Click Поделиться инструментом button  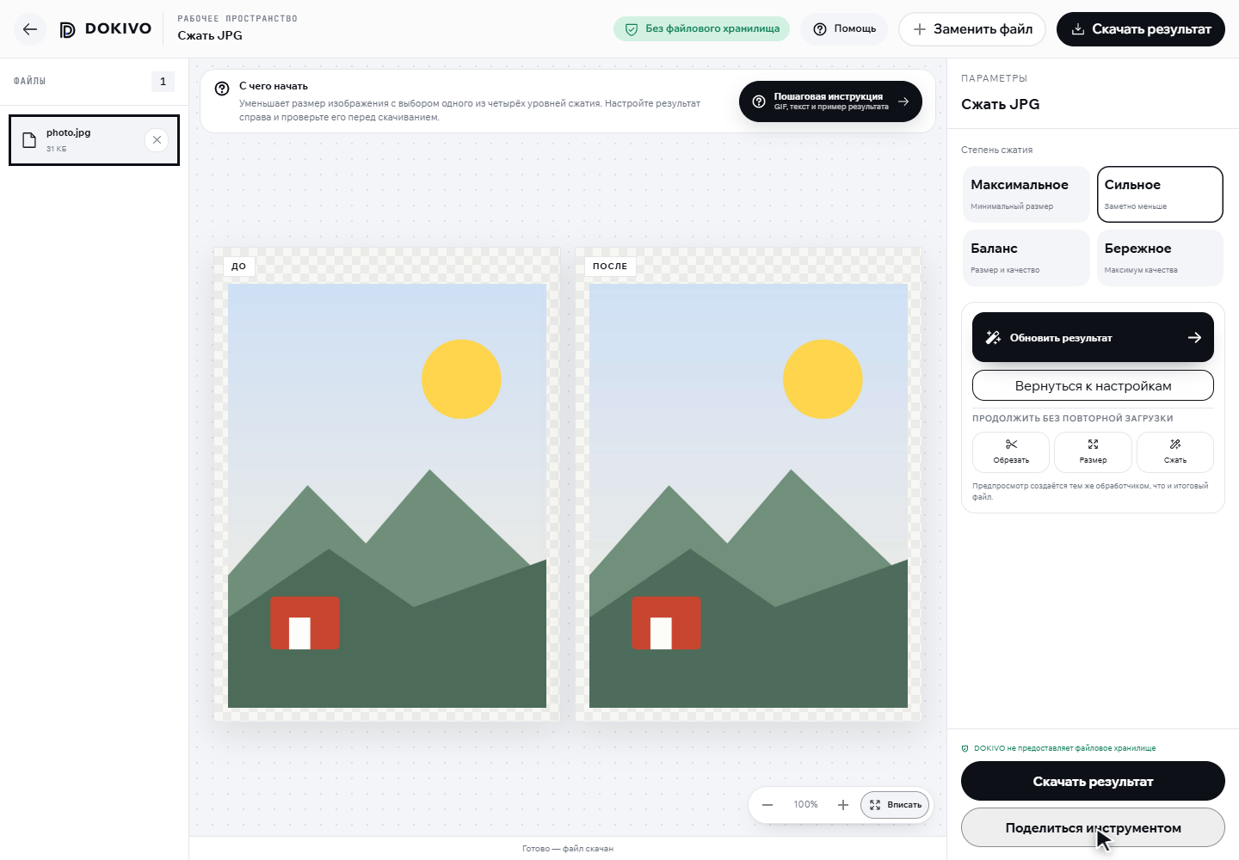coord(1093,827)
